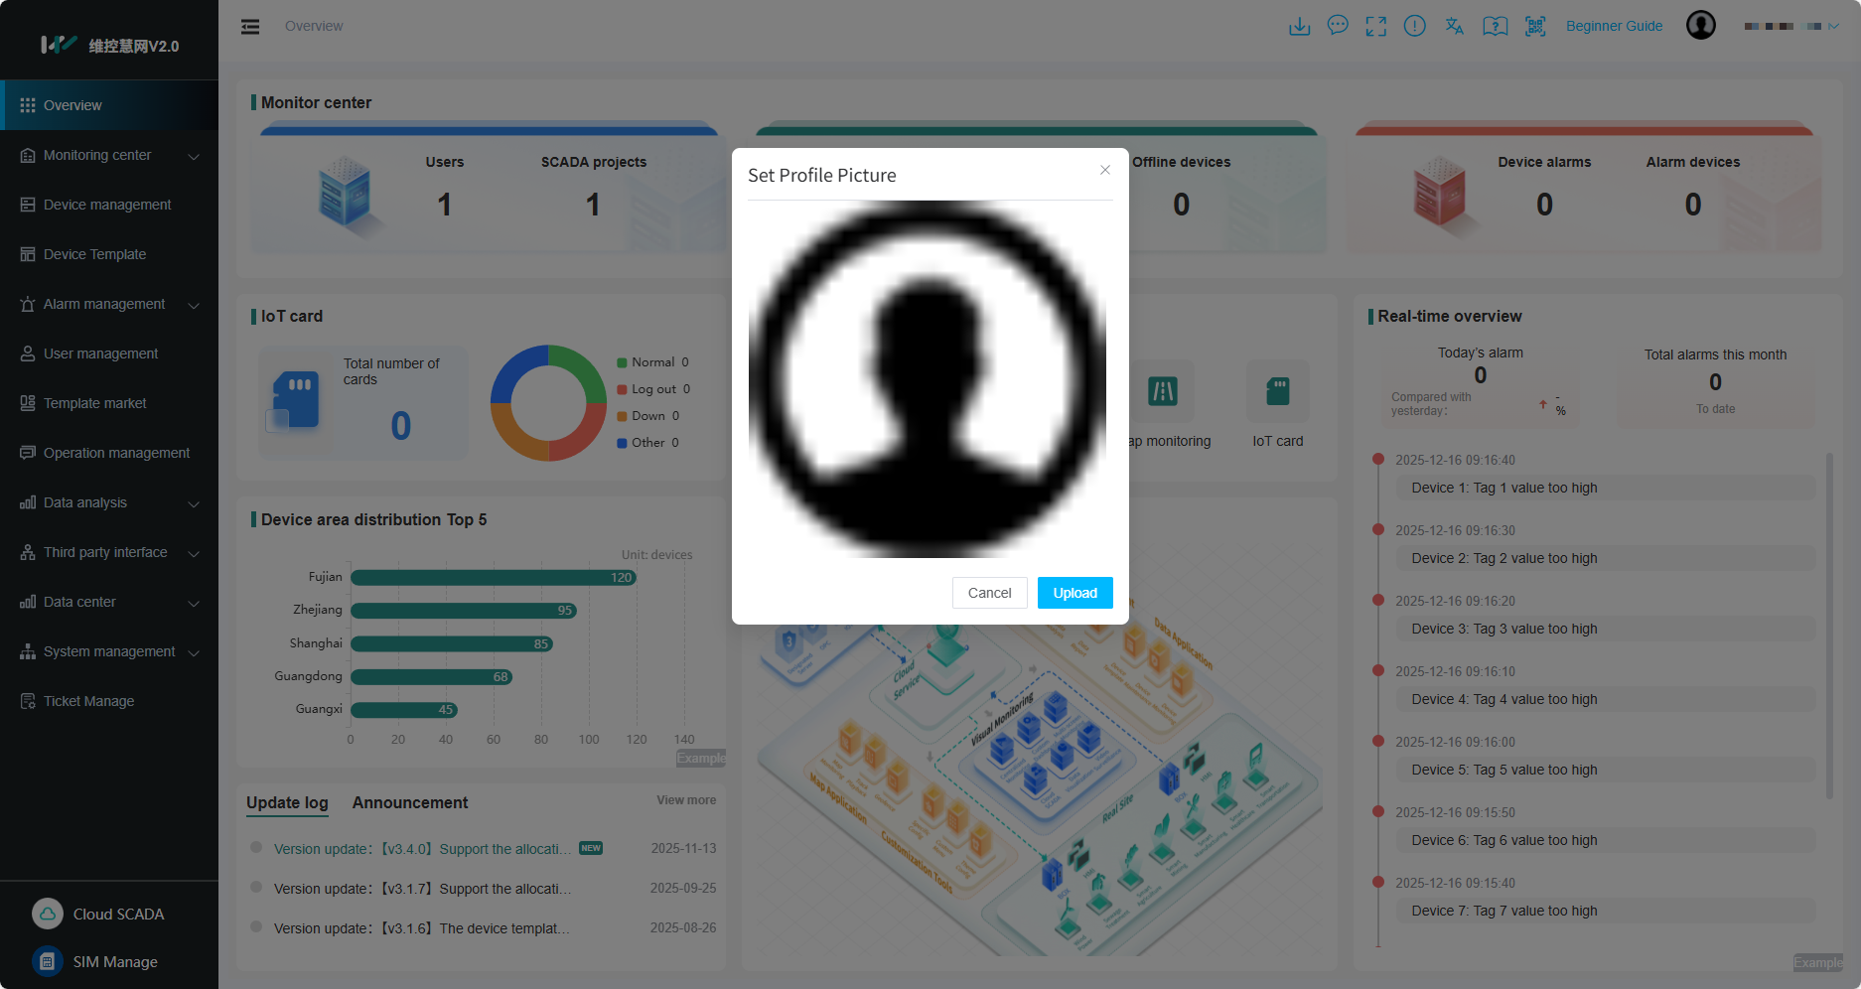Toggle the Normal legend item
1861x989 pixels.
click(652, 362)
